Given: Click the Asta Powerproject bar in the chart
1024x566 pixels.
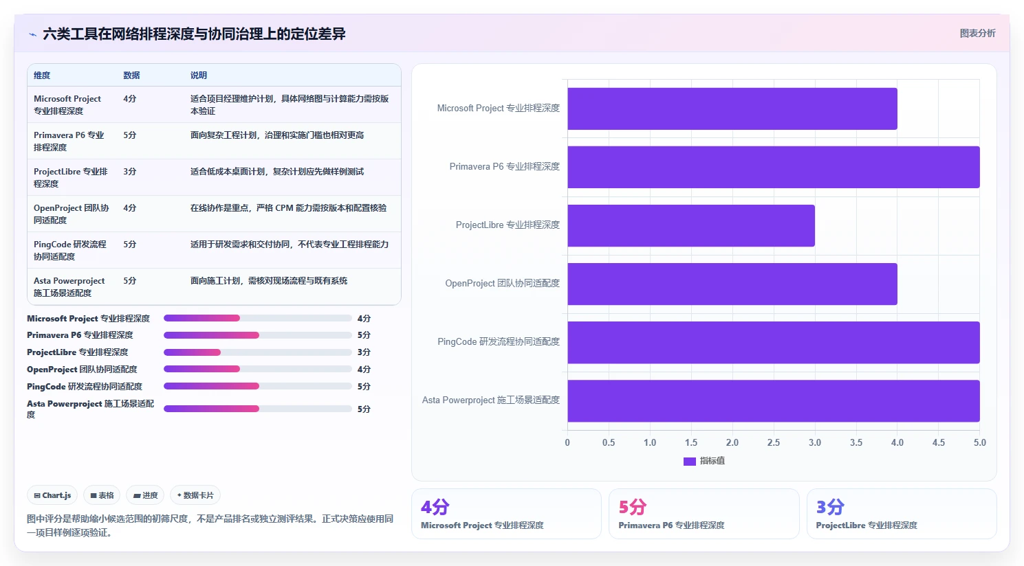Looking at the screenshot, I should click(x=774, y=400).
